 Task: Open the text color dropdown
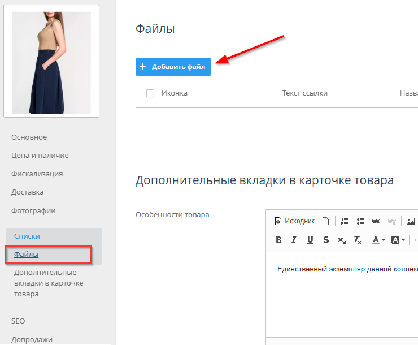378,240
